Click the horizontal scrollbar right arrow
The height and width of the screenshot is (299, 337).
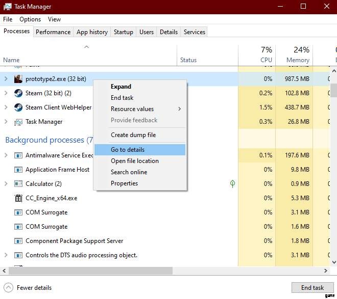pyautogui.click(x=326, y=270)
